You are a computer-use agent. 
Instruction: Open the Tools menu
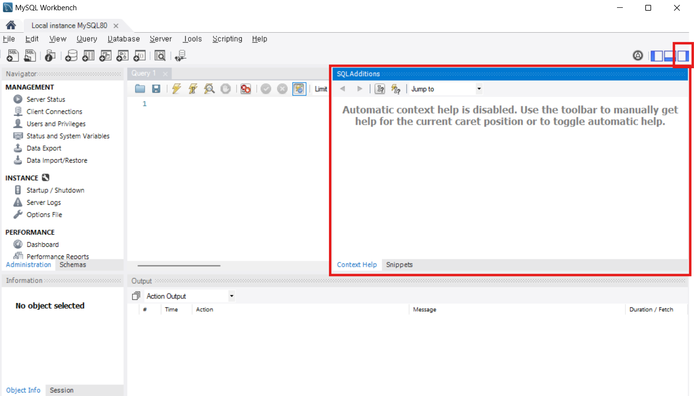(193, 39)
